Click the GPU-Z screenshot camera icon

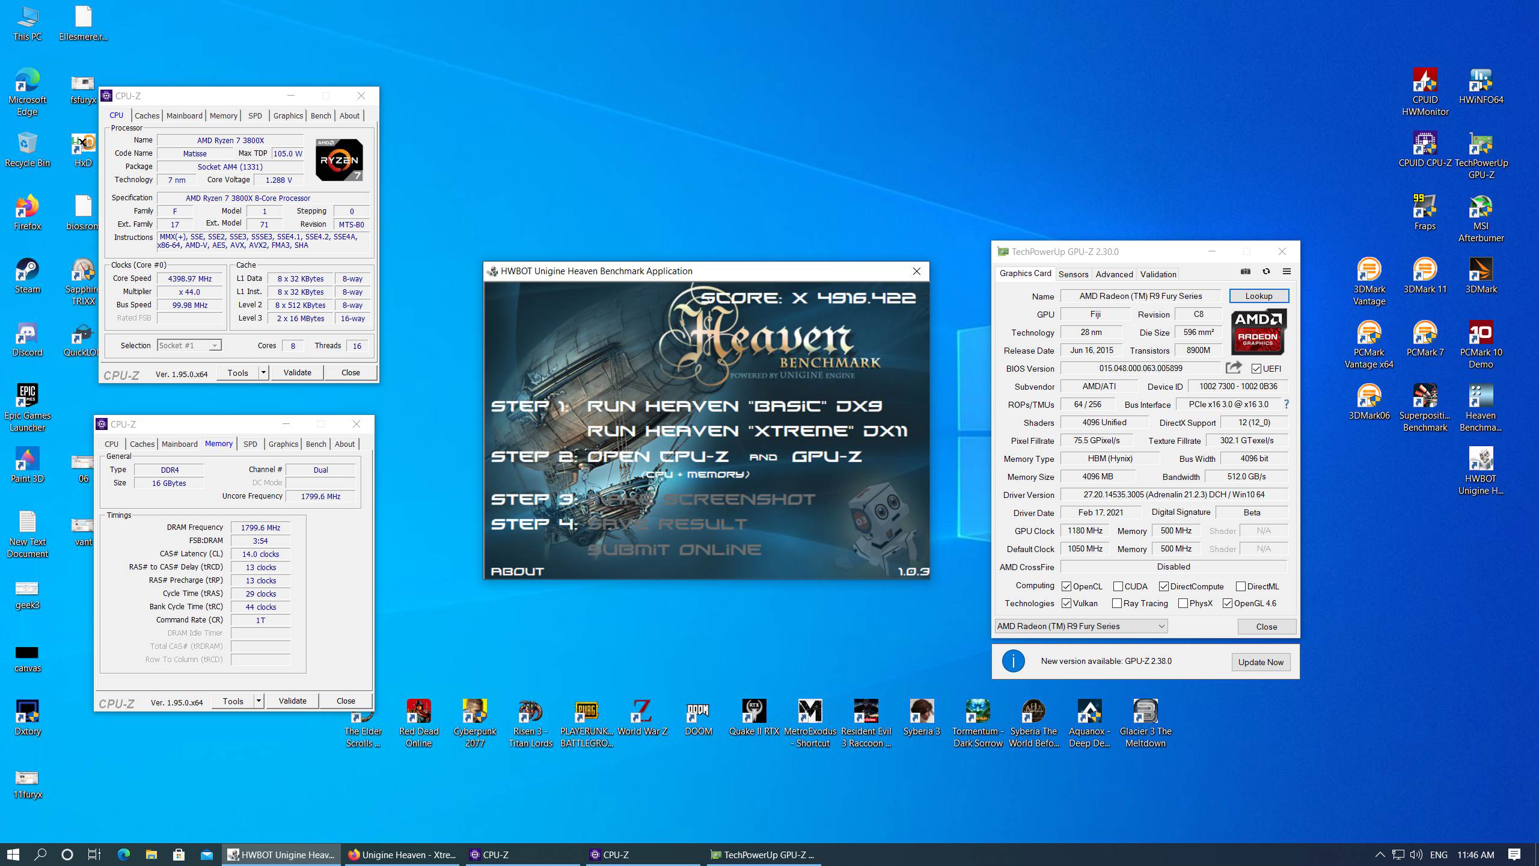point(1246,272)
